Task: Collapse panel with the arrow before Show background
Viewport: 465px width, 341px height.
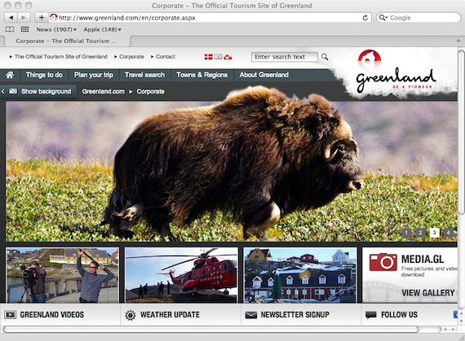Action: click(3, 91)
